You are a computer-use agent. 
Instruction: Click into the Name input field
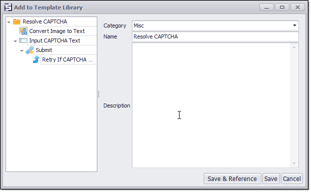tap(215, 36)
